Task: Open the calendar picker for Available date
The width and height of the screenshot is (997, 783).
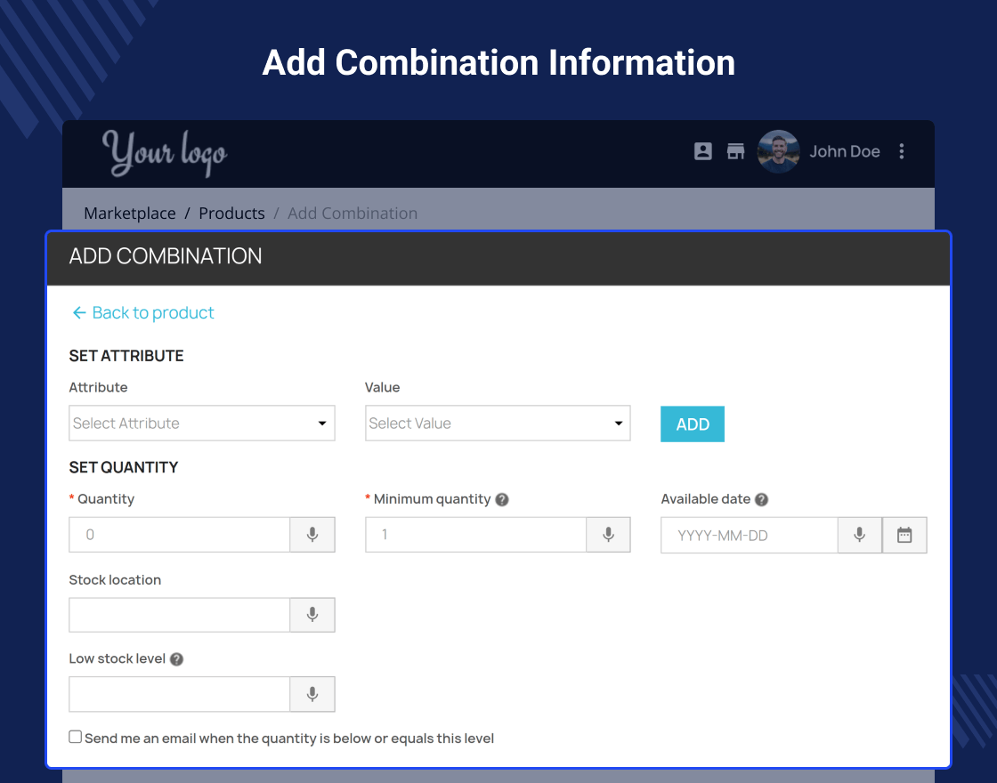Action: click(x=904, y=535)
